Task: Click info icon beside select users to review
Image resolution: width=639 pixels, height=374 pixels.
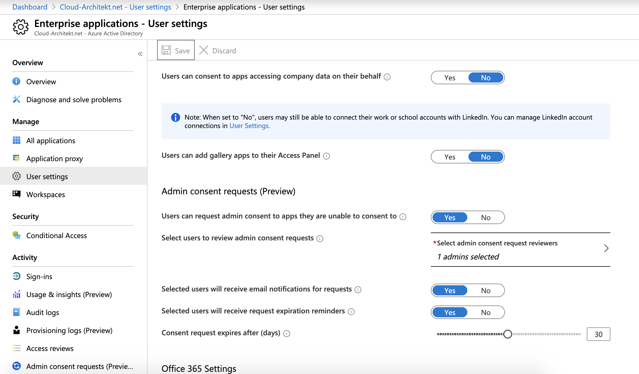Action: point(320,239)
